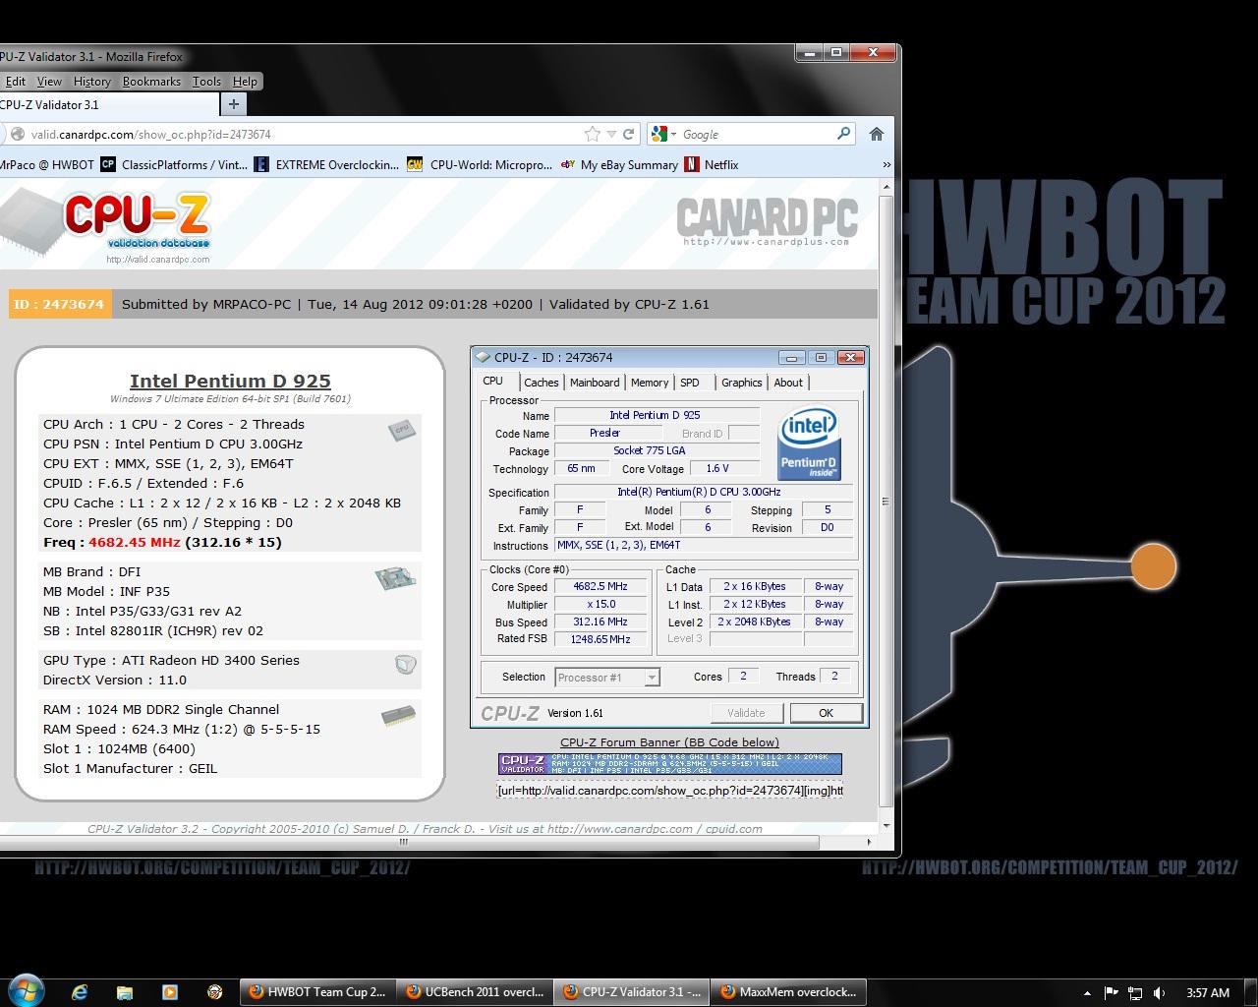Click the BB code URL text field
Viewport: 1258px width, 1007px height.
coord(669,790)
